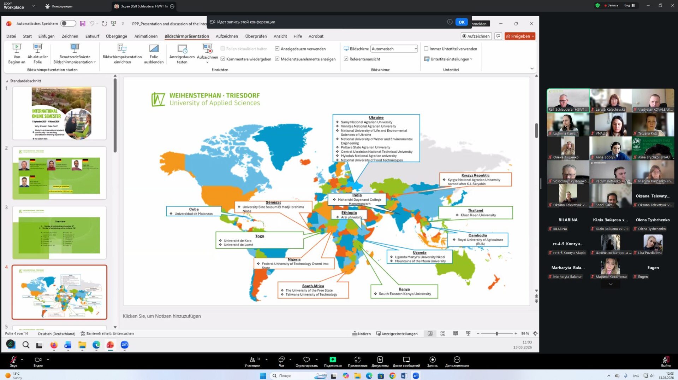Open Bildschirmpräsentation einrichten tool

point(122,49)
